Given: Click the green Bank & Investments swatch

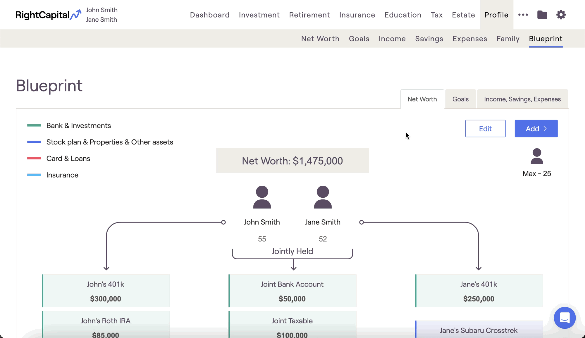Looking at the screenshot, I should 34,125.
